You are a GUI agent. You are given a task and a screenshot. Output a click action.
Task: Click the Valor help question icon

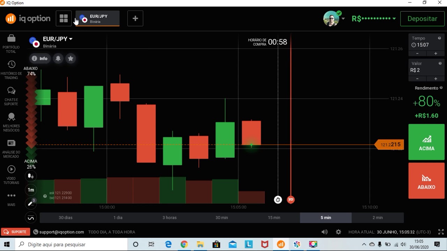tap(440, 63)
